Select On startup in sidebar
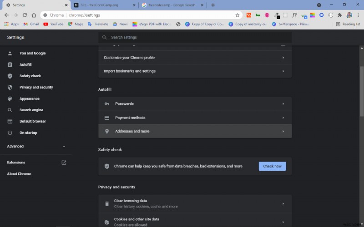The height and width of the screenshot is (227, 364). tap(28, 133)
